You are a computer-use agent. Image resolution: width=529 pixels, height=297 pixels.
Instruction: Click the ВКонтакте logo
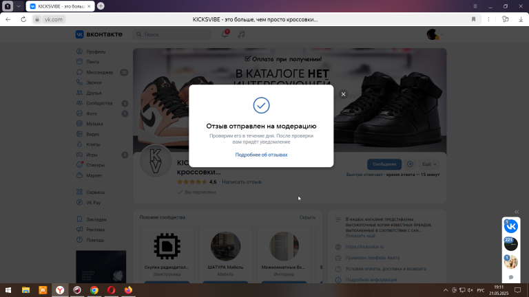pos(99,34)
